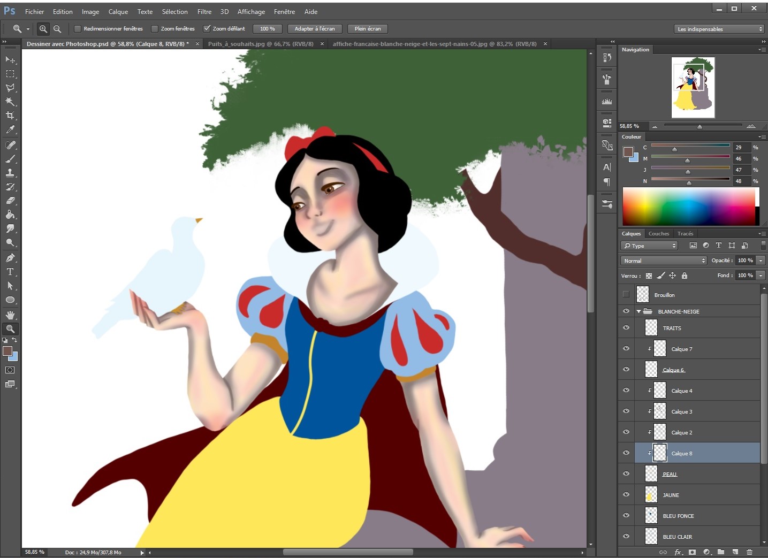
Task: Click the Plein écran button
Action: (x=368, y=29)
